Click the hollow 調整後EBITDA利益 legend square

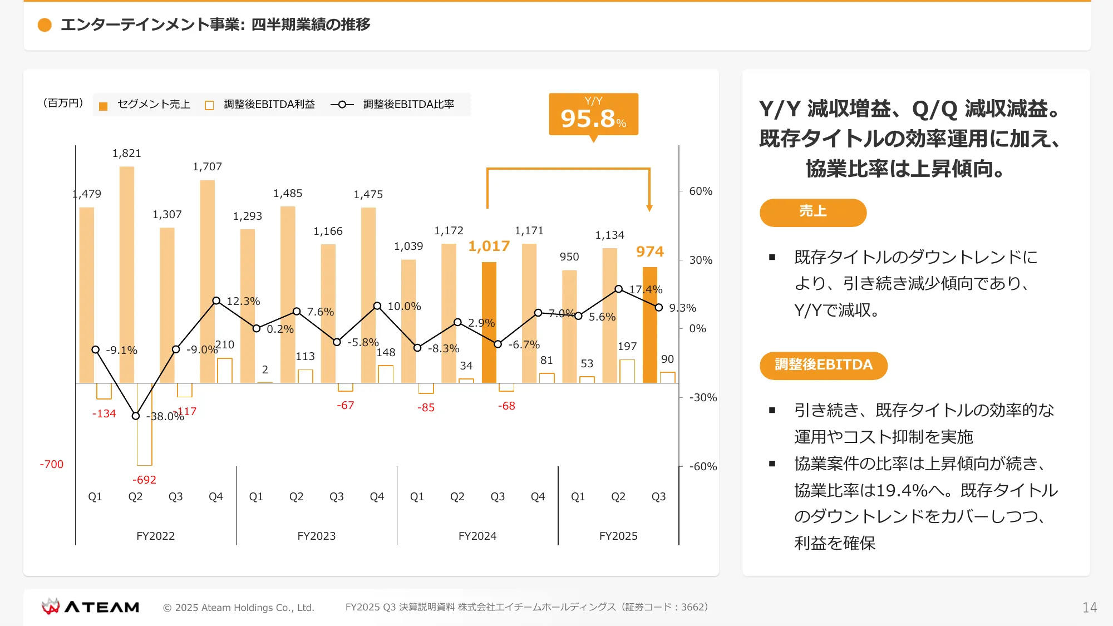209,106
